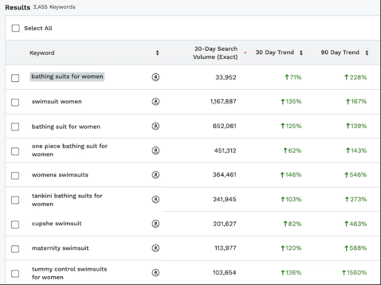Click Amazon icon beside swimsuit women

[x=156, y=102]
